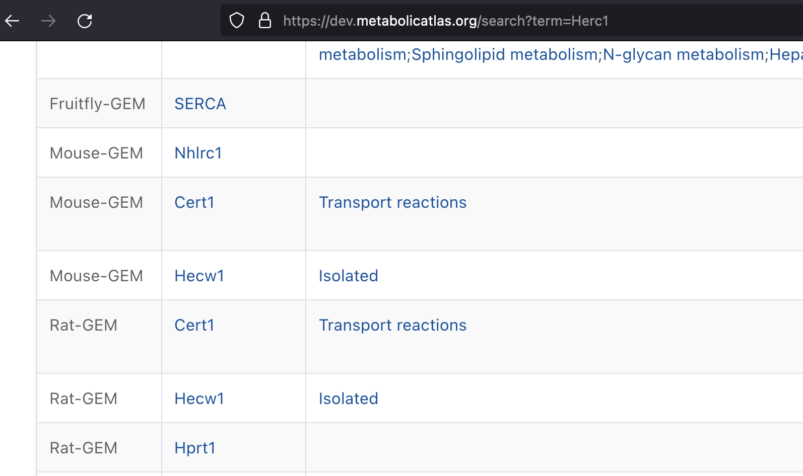Open the Cert1 gene in Rat-GEM

pos(194,325)
